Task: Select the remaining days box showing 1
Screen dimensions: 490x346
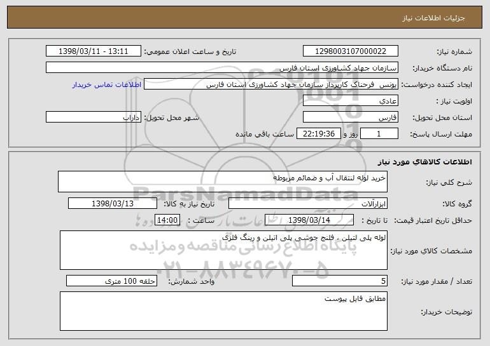Action: pos(379,134)
